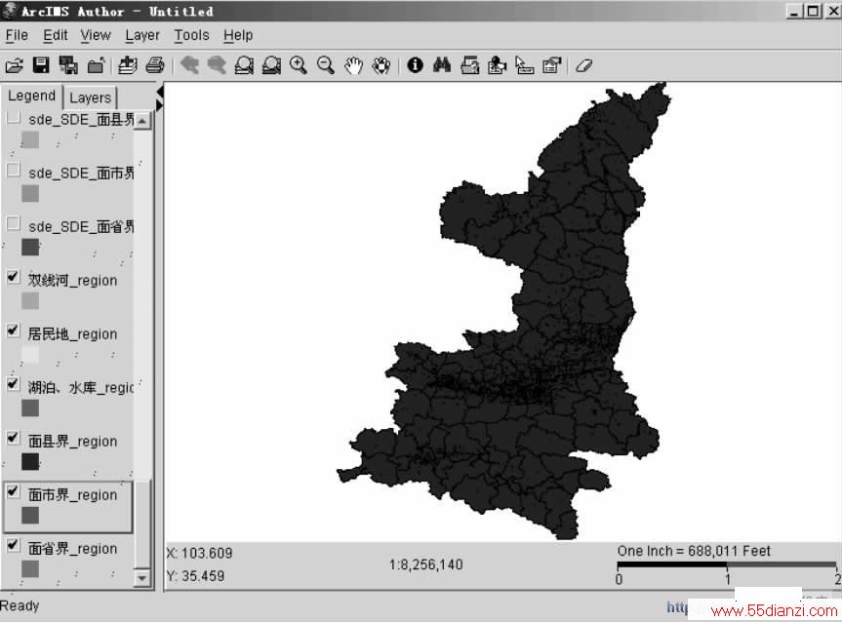Click the Y: 35.459 coordinate readout
The width and height of the screenshot is (842, 622).
pyautogui.click(x=195, y=576)
